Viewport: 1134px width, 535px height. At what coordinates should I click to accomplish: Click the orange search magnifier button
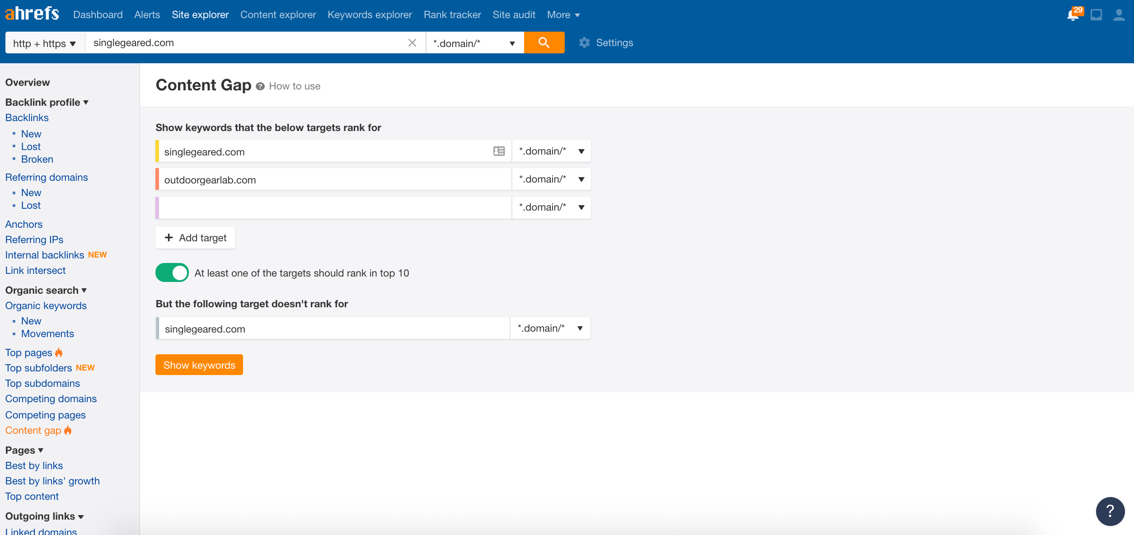(544, 42)
